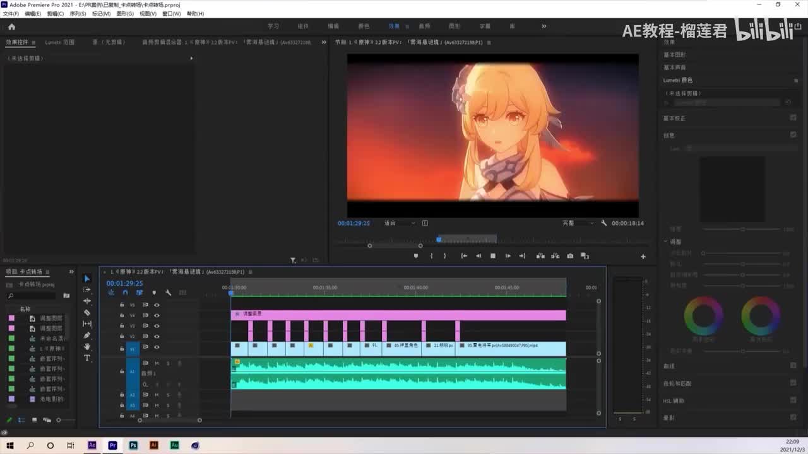
Task: Select the Pen tool
Action: coord(87,335)
